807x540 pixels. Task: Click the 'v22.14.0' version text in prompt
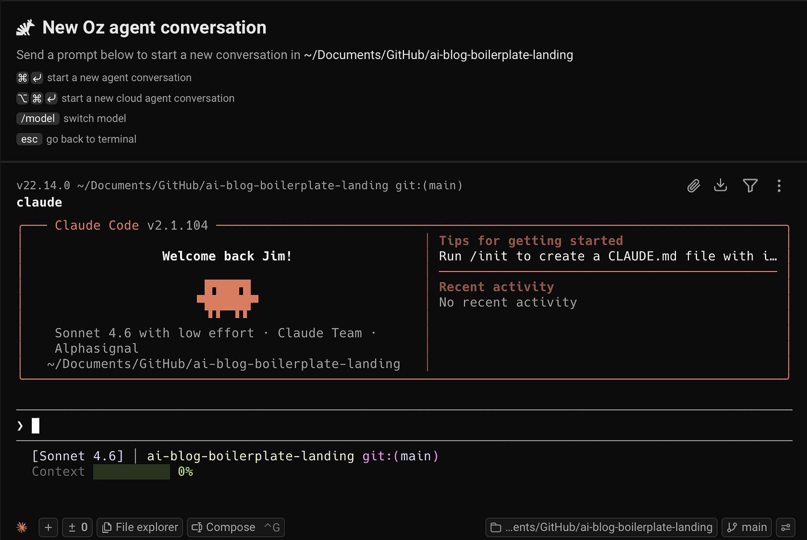pyautogui.click(x=43, y=186)
